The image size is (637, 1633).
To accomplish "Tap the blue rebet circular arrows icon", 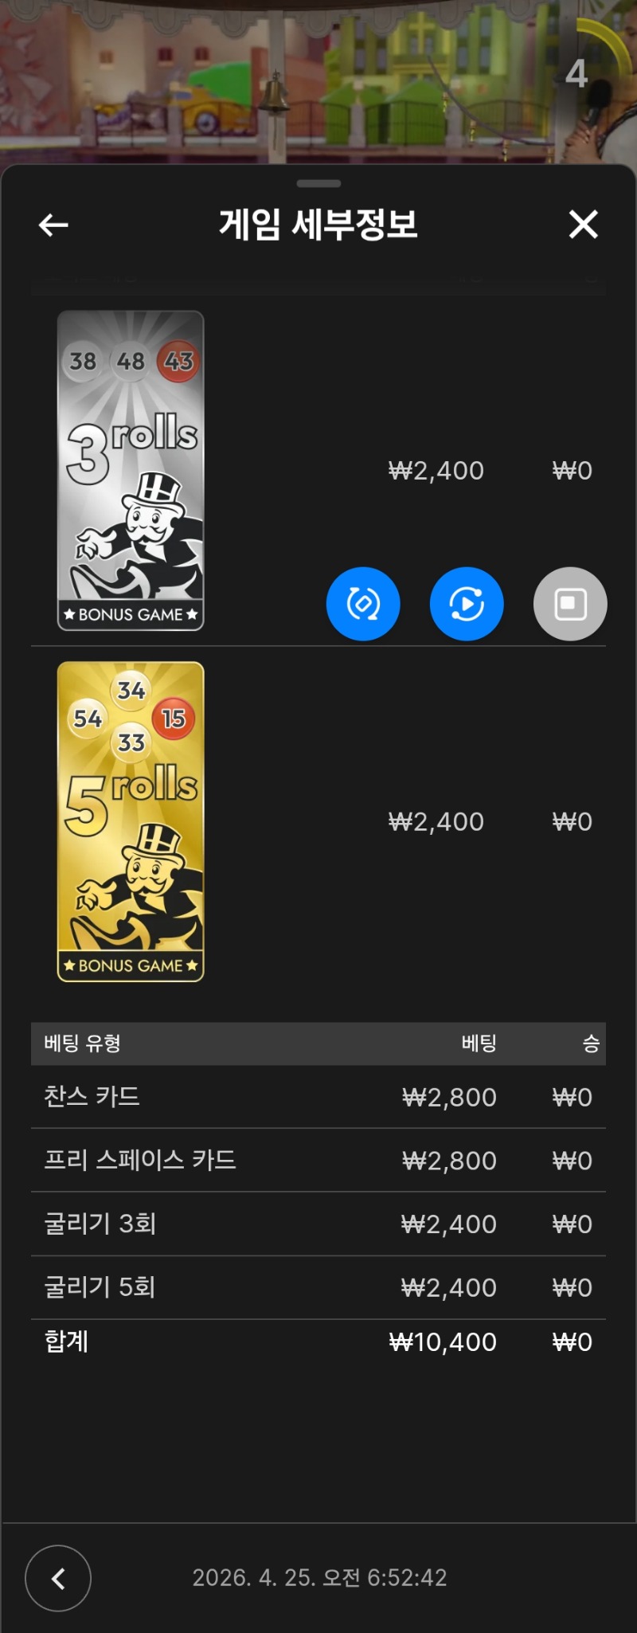I will click(363, 604).
